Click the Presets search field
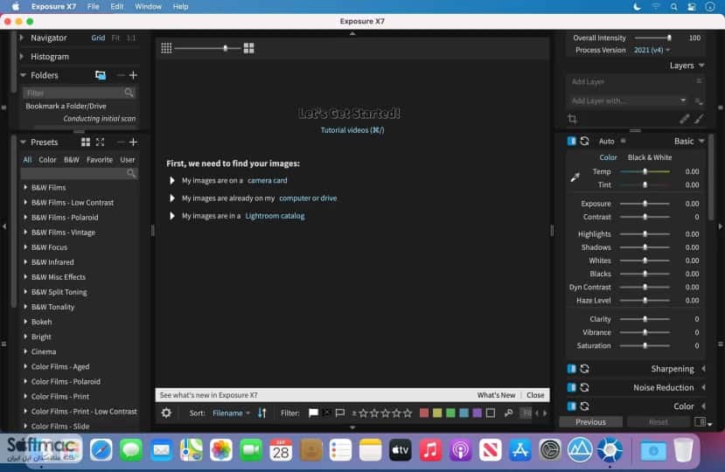 pyautogui.click(x=79, y=173)
